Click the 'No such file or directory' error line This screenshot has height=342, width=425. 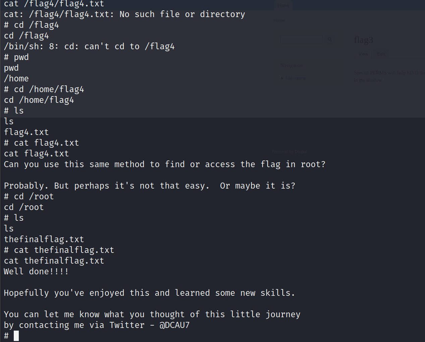pyautogui.click(x=124, y=14)
